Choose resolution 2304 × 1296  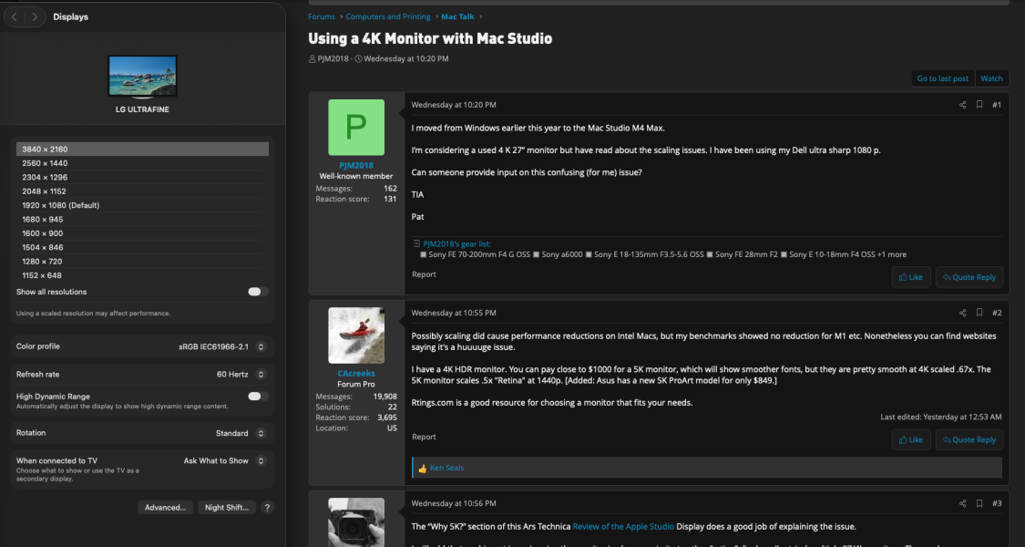point(142,177)
